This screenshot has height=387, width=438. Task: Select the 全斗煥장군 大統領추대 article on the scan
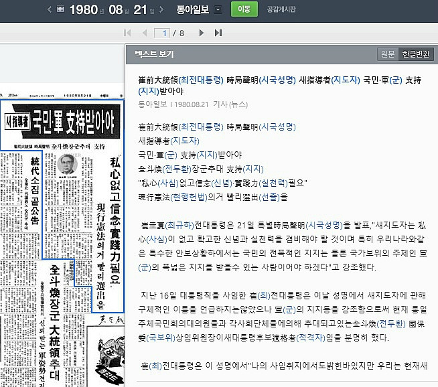[x=54, y=323]
